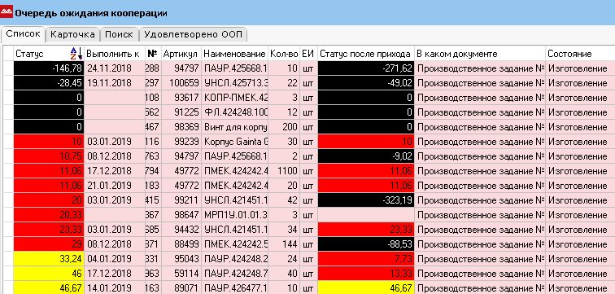The image size is (615, 294).
Task: Select the yellow status cell showing 33,24
Action: tap(49, 259)
